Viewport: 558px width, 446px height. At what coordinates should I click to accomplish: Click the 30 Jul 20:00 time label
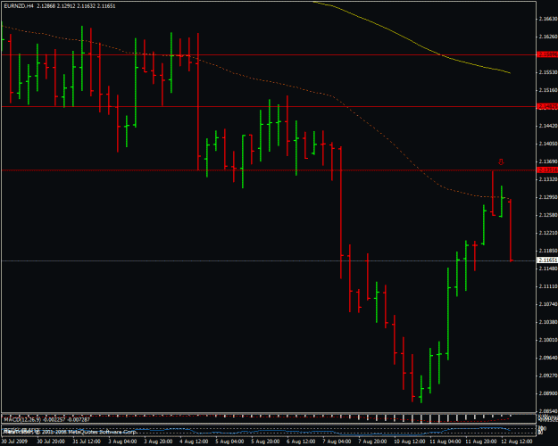(x=51, y=442)
